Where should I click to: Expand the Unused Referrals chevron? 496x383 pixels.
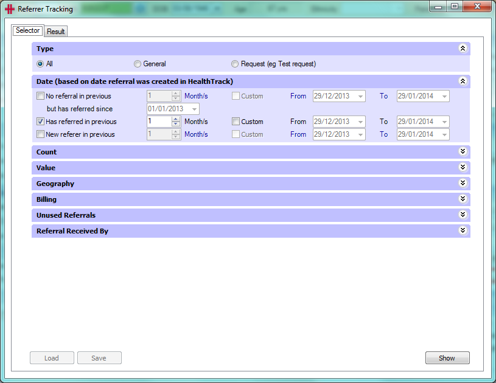463,215
